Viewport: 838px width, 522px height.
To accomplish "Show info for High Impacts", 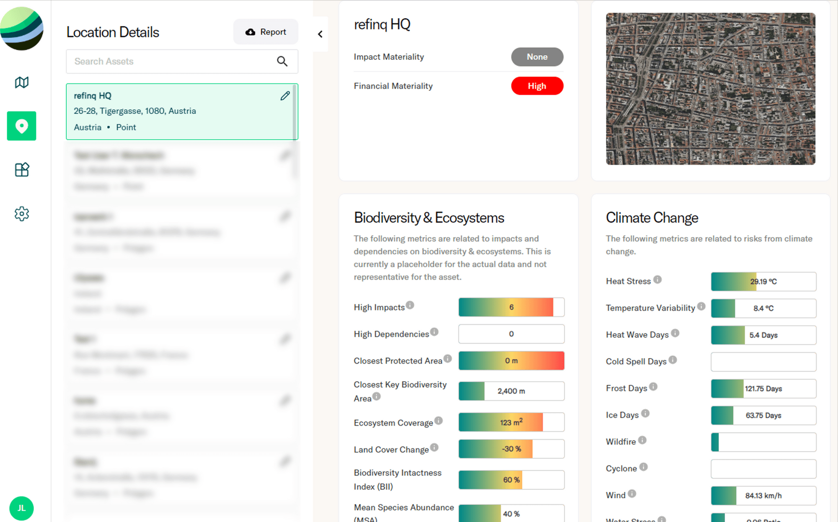I will tap(410, 305).
